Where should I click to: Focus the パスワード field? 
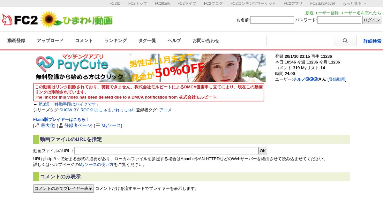339,20
